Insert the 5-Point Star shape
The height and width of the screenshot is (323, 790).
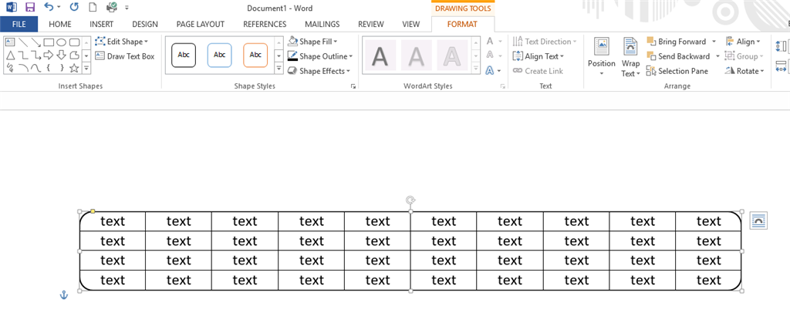[75, 67]
